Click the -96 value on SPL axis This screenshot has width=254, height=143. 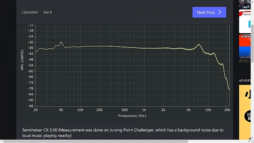coord(31,106)
